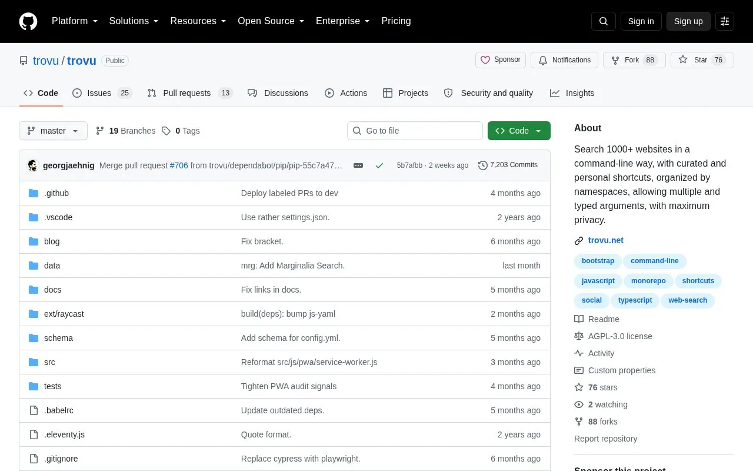Open the appearance settings icon button

click(725, 21)
